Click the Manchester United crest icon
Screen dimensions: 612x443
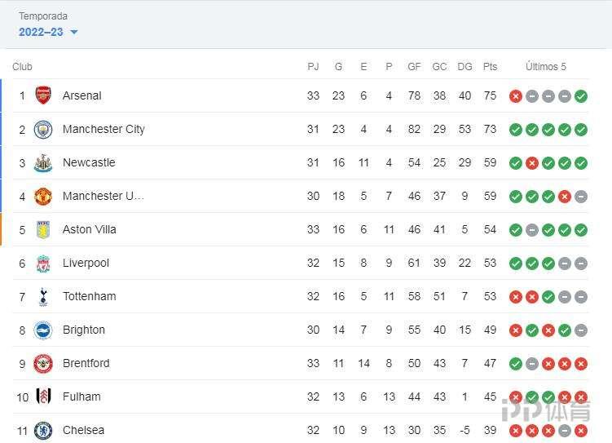(43, 196)
